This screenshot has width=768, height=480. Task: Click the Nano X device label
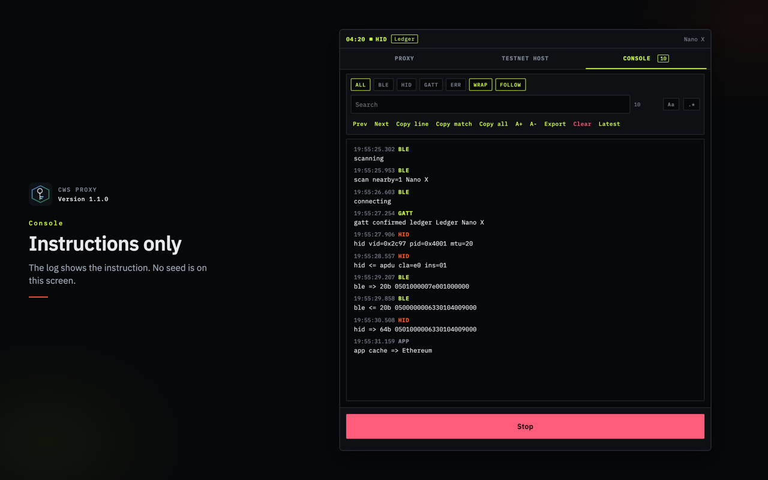[x=694, y=40]
